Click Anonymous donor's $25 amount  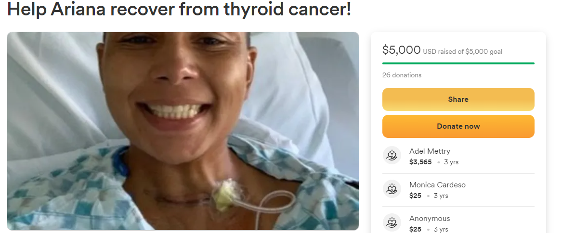[415, 229]
